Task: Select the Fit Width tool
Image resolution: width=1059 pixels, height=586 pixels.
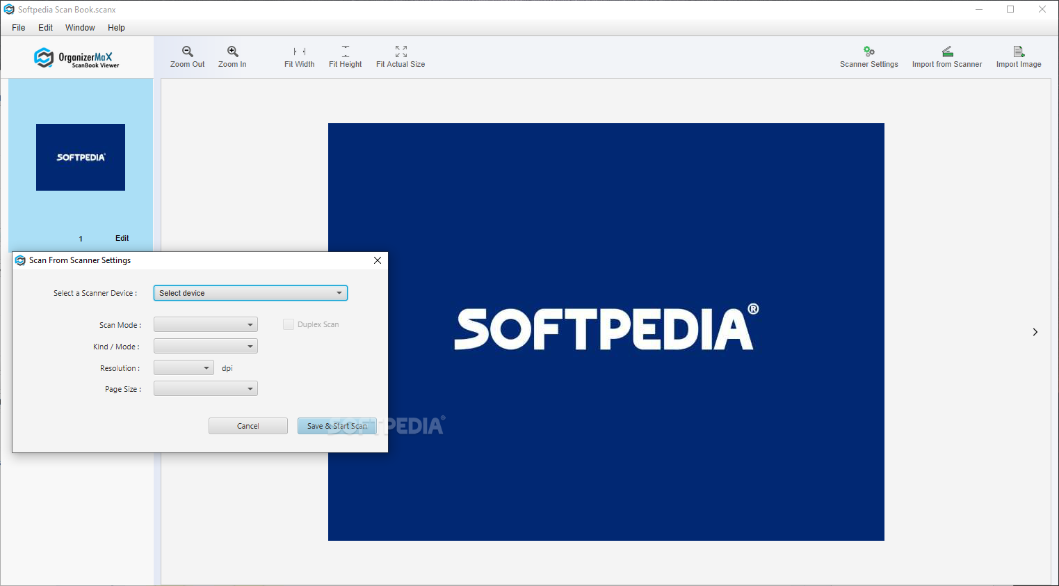Action: (x=299, y=57)
